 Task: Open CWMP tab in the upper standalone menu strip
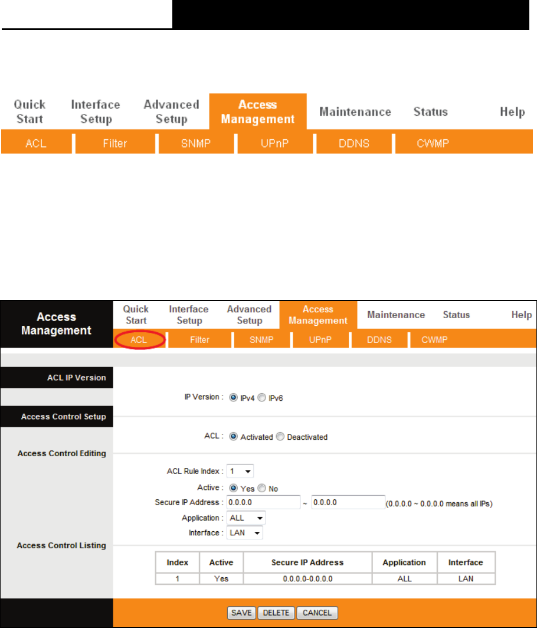coord(433,143)
